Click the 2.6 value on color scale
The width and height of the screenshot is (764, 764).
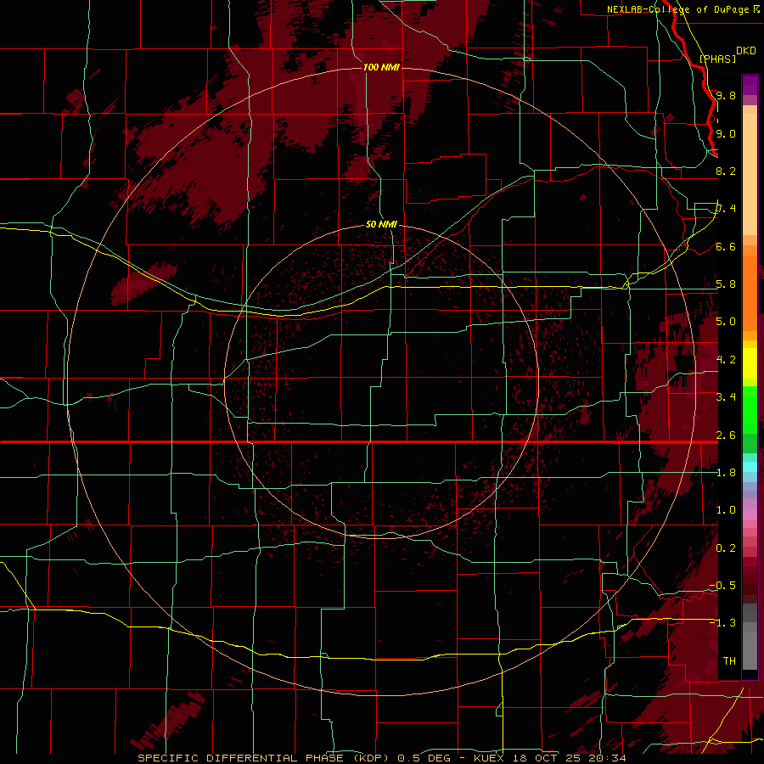(x=726, y=435)
